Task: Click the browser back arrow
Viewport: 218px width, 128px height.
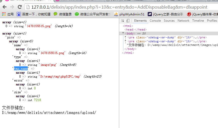Action: pyautogui.click(x=5, y=7)
